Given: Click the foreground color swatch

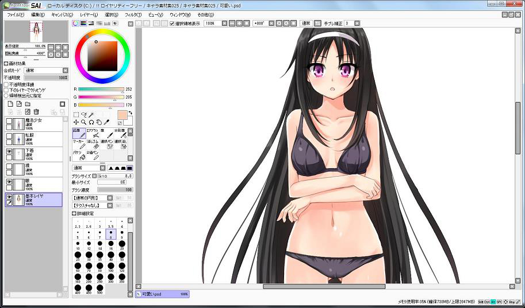Looking at the screenshot, I should (122, 115).
